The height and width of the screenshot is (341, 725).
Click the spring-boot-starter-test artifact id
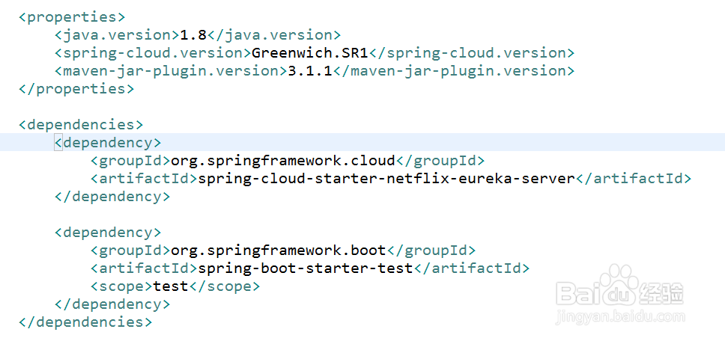[305, 268]
